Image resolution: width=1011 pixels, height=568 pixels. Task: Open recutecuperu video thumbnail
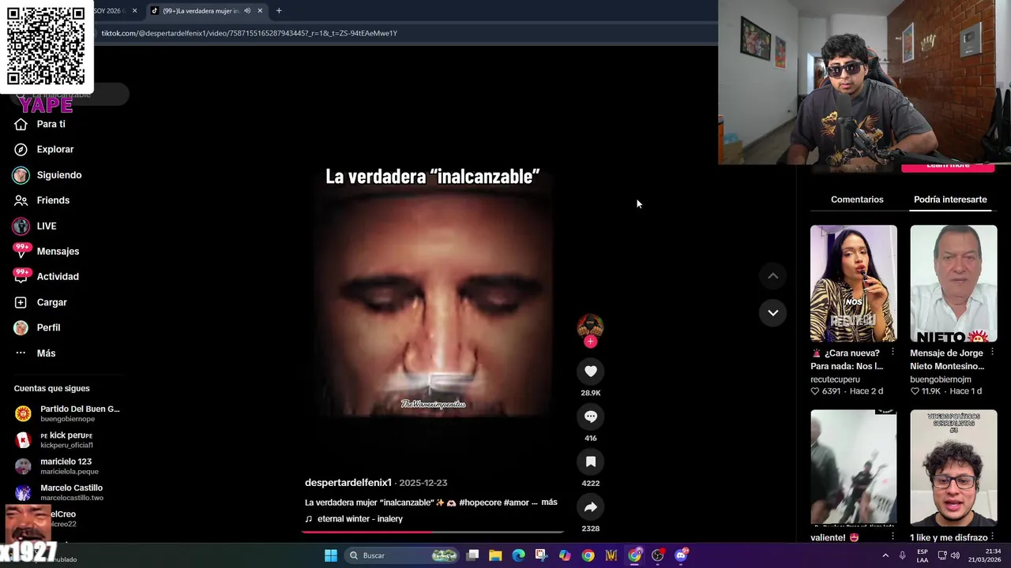tap(853, 283)
